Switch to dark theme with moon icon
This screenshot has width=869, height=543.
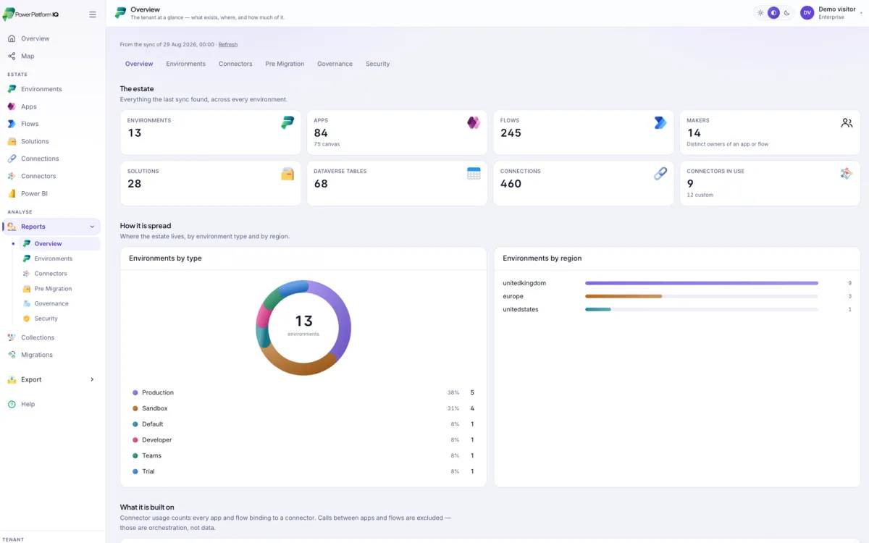786,13
